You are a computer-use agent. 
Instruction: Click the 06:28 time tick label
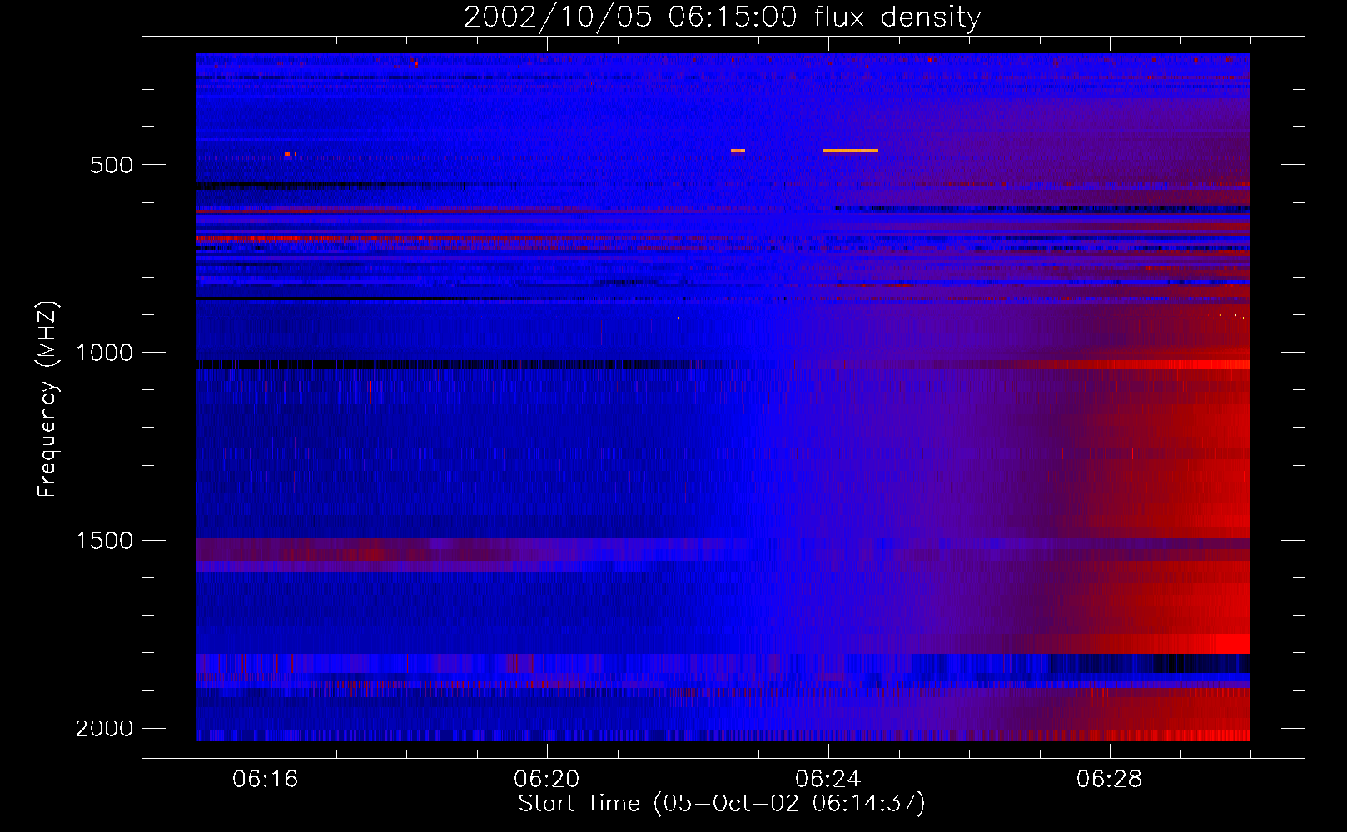tap(1110, 780)
